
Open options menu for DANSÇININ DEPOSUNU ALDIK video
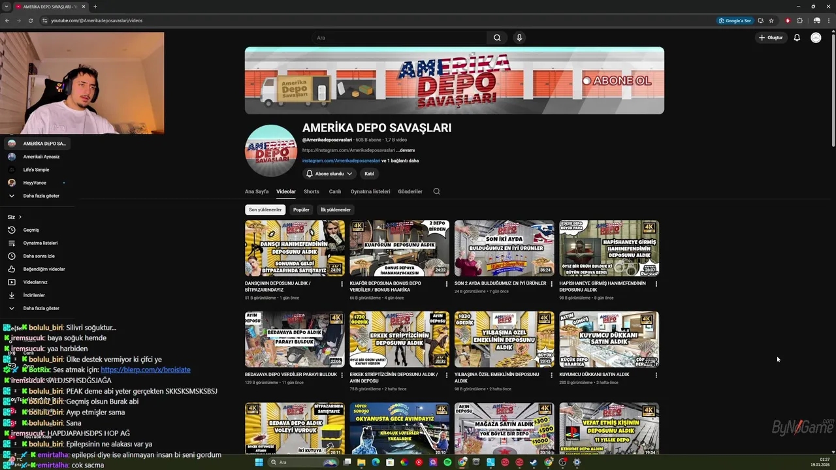(342, 284)
